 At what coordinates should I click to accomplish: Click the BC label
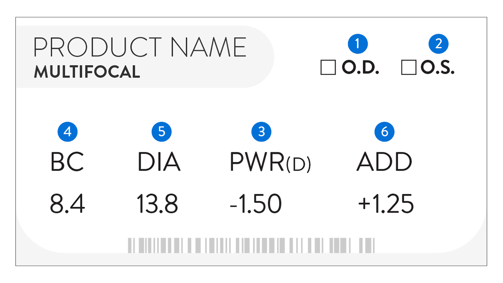coord(67,162)
